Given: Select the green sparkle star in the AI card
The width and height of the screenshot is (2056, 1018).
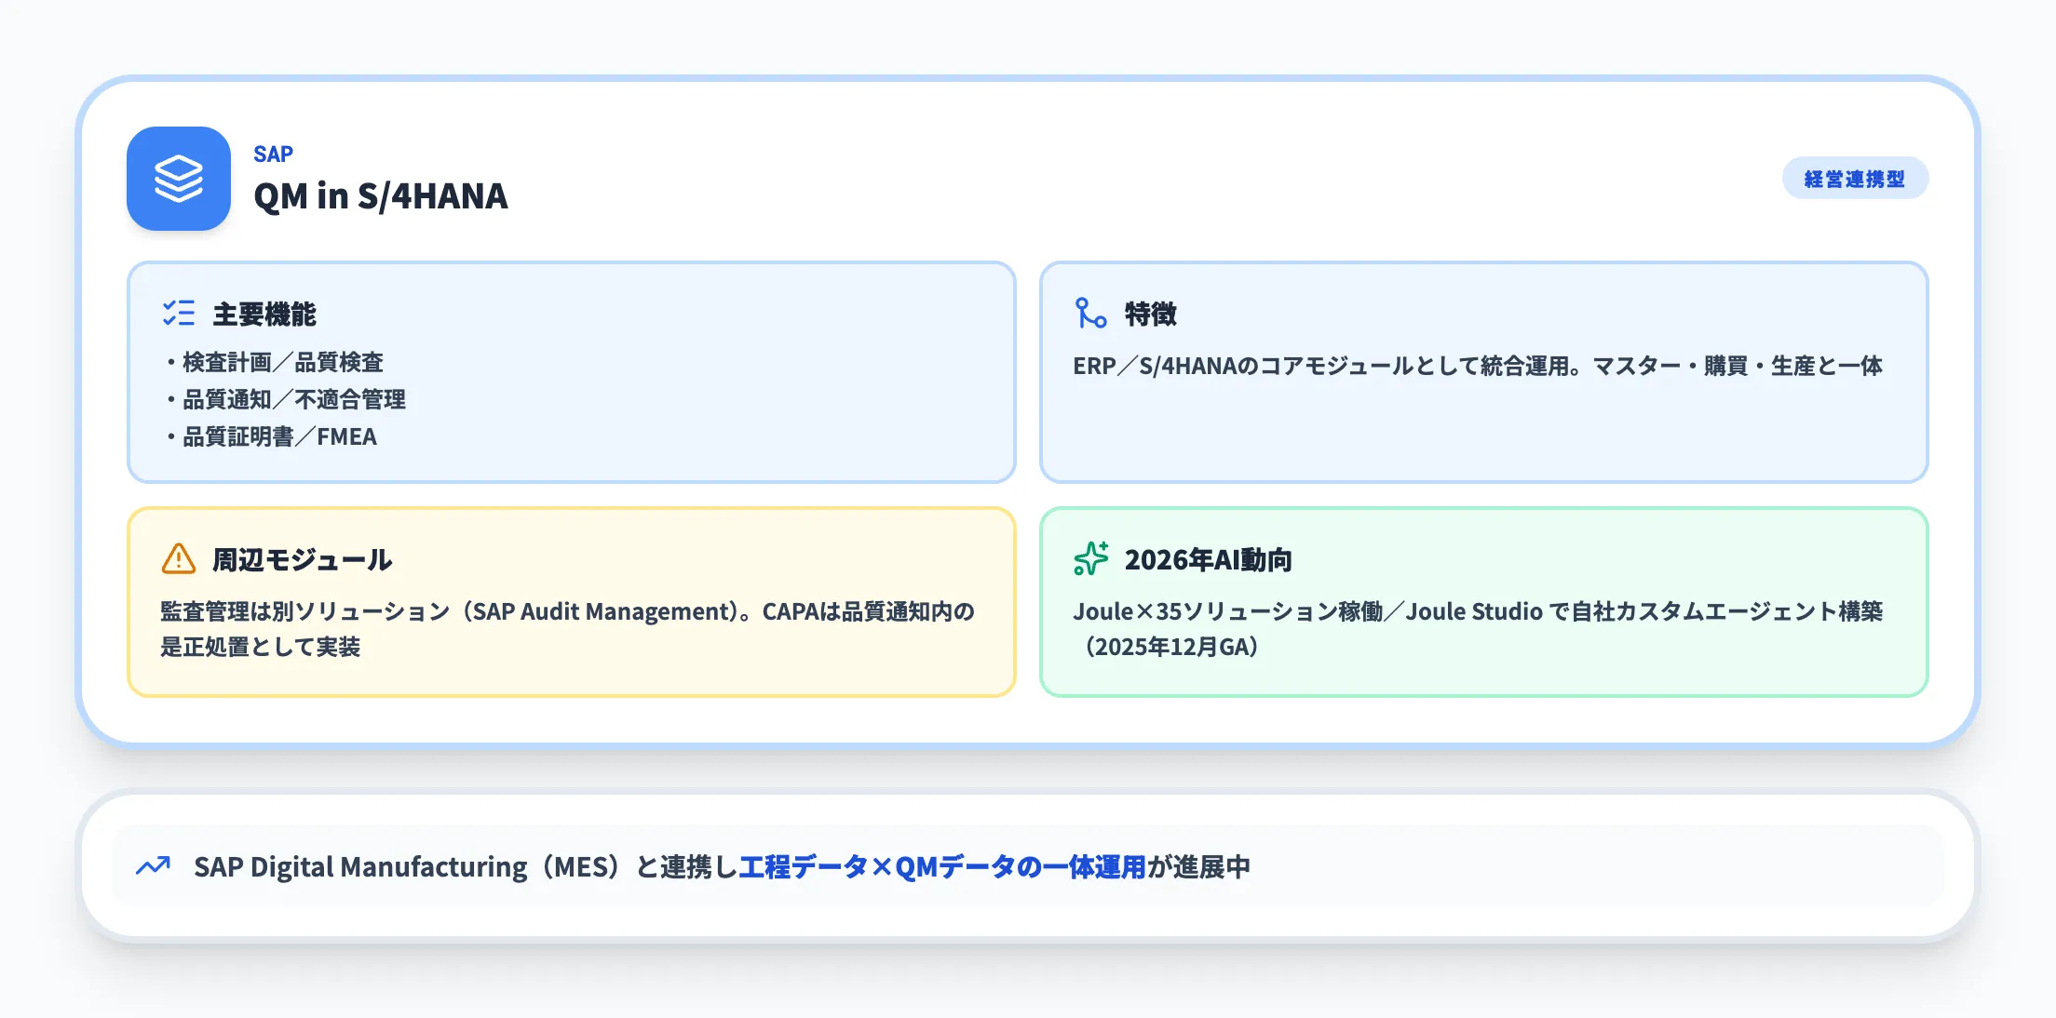Looking at the screenshot, I should click(x=1089, y=560).
